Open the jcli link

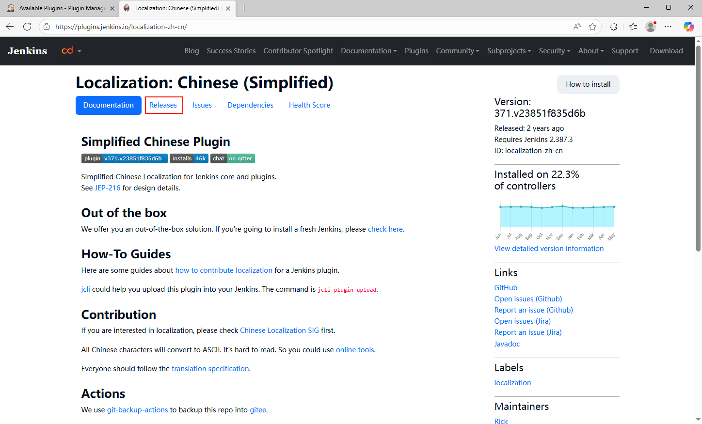pos(85,289)
